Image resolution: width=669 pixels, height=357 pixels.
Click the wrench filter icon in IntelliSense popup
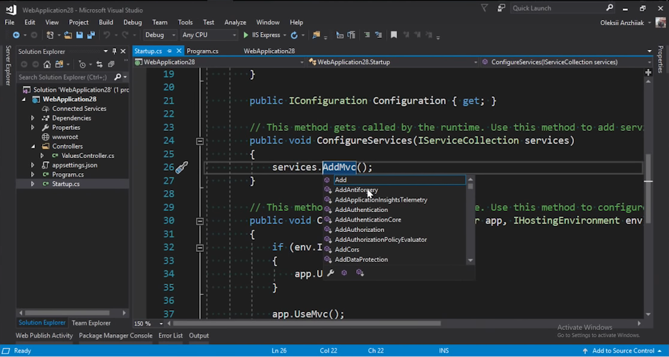point(331,273)
